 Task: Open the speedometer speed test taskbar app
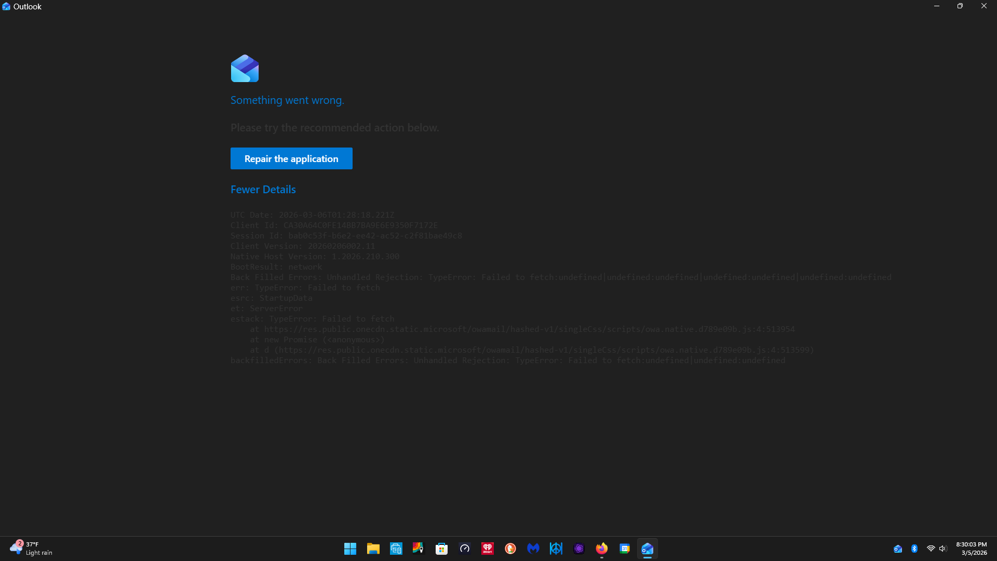(x=464, y=549)
